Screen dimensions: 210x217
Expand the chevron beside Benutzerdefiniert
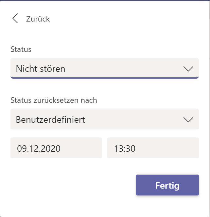tap(188, 119)
